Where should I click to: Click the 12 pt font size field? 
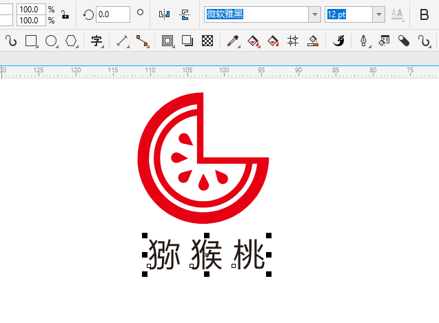[349, 14]
